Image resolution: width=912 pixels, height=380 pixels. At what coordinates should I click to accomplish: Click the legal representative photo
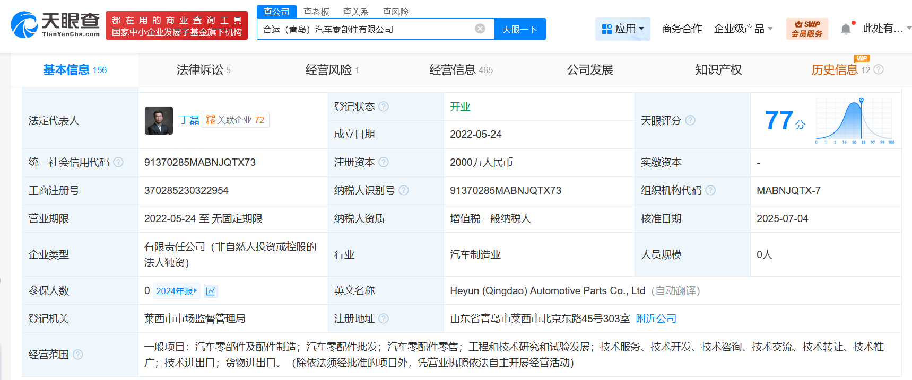(159, 120)
